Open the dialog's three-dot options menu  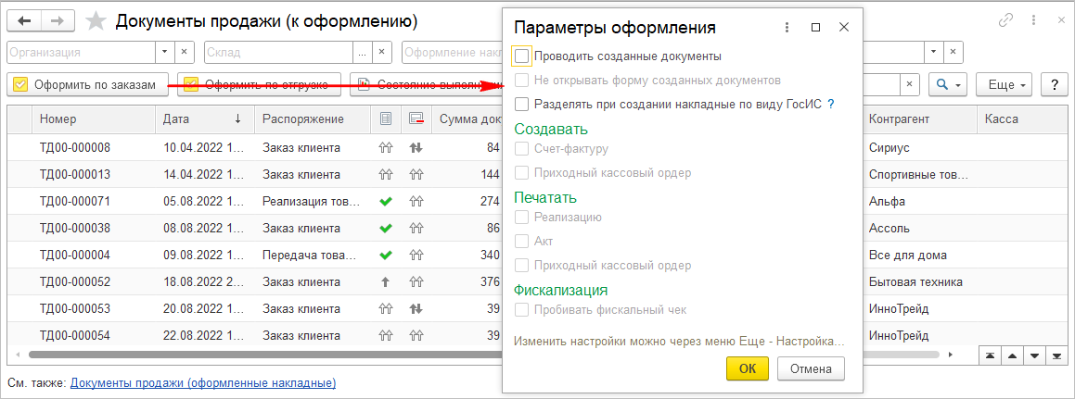pyautogui.click(x=787, y=28)
